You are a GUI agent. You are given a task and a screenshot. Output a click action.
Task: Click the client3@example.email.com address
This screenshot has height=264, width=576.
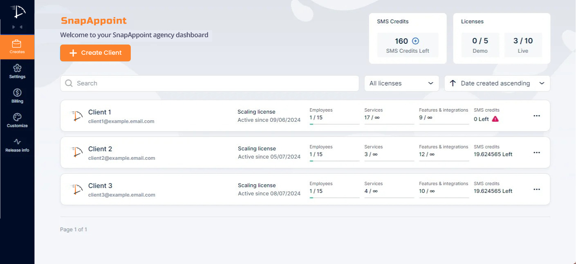pos(122,195)
